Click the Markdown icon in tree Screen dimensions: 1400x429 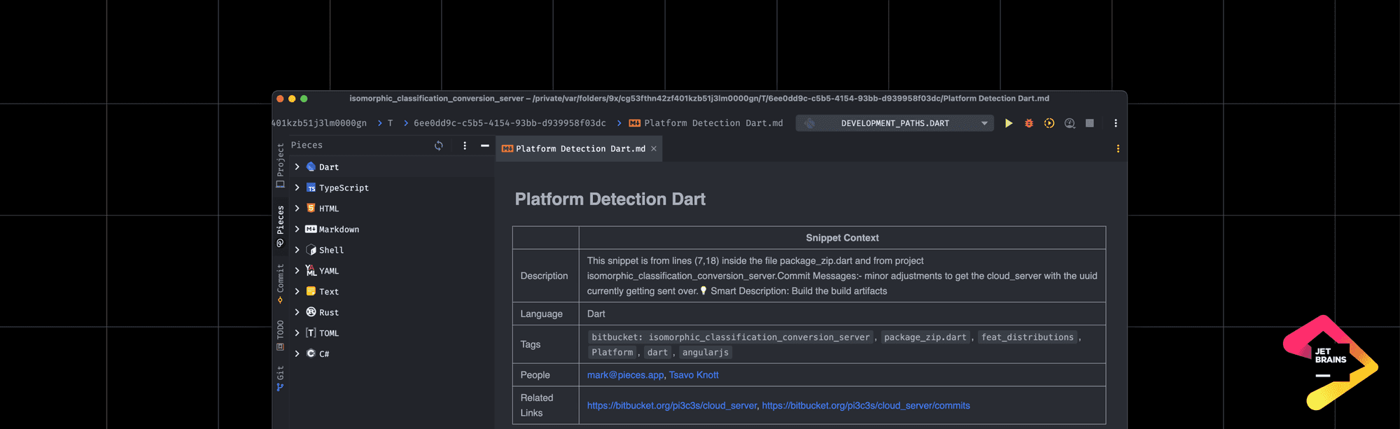[311, 229]
